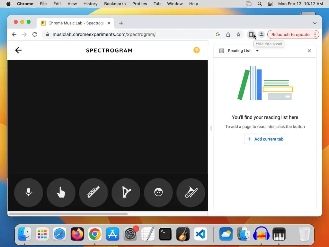Click the SPECTROGRAM page title
Image resolution: width=329 pixels, height=247 pixels.
click(x=109, y=50)
